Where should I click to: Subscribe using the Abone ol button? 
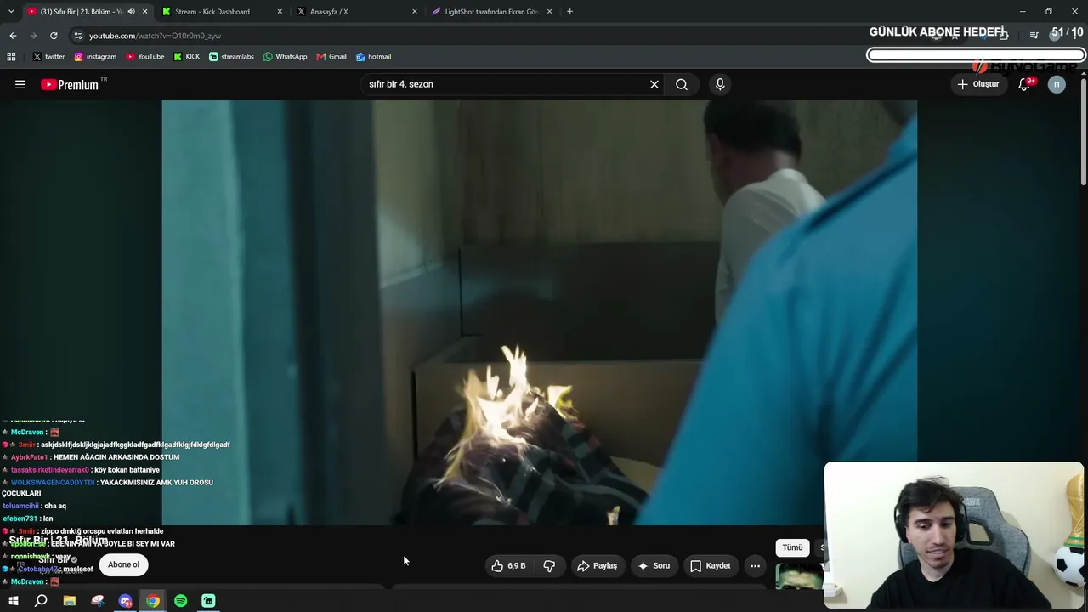[x=123, y=564]
